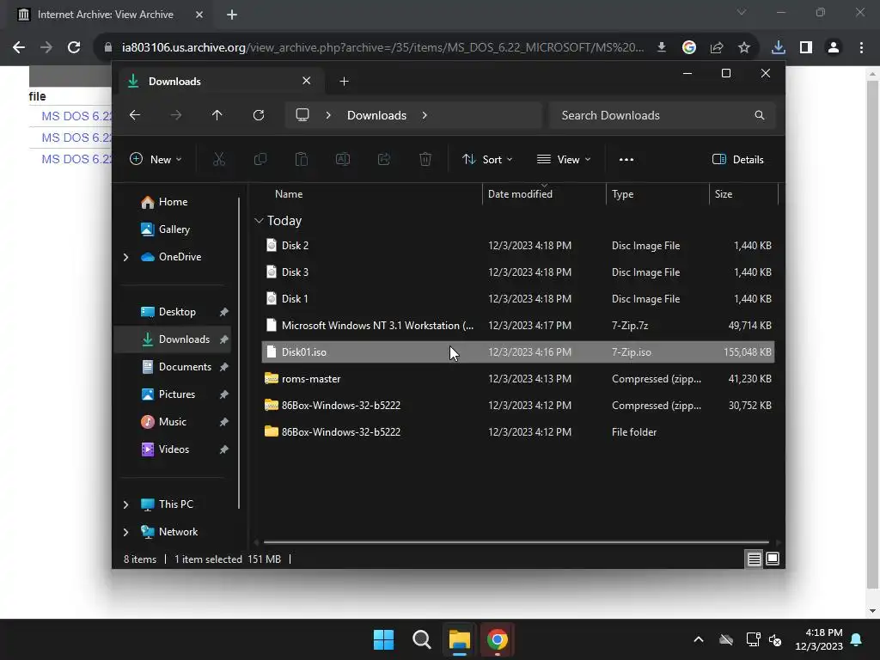The height and width of the screenshot is (660, 880).
Task: Open Chrome three-dot menu
Action: click(861, 47)
